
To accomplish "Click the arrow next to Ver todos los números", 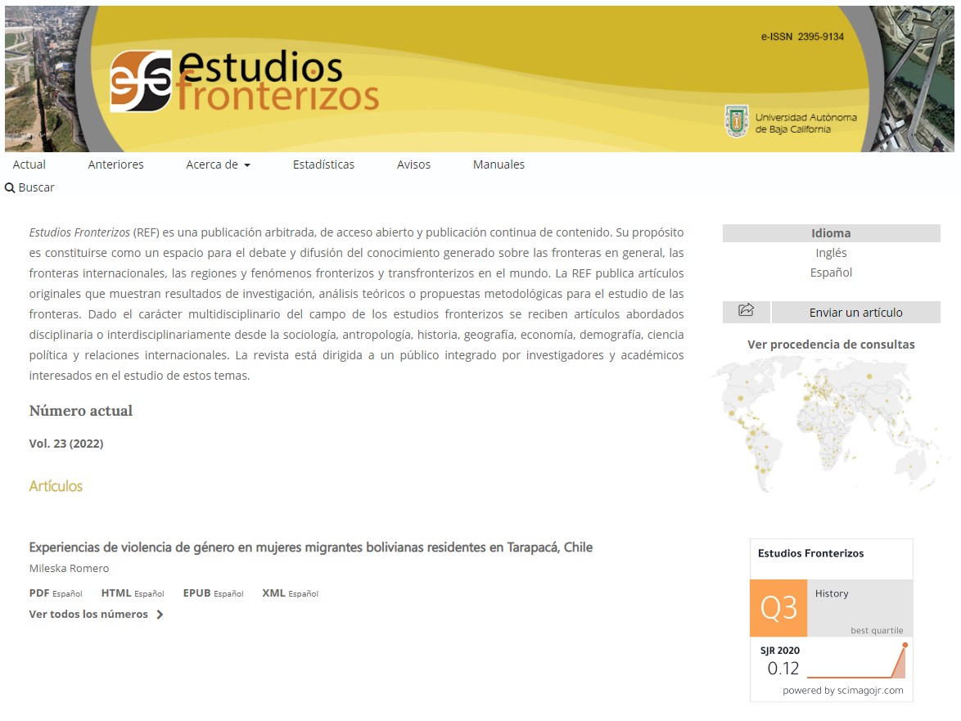I will [160, 615].
